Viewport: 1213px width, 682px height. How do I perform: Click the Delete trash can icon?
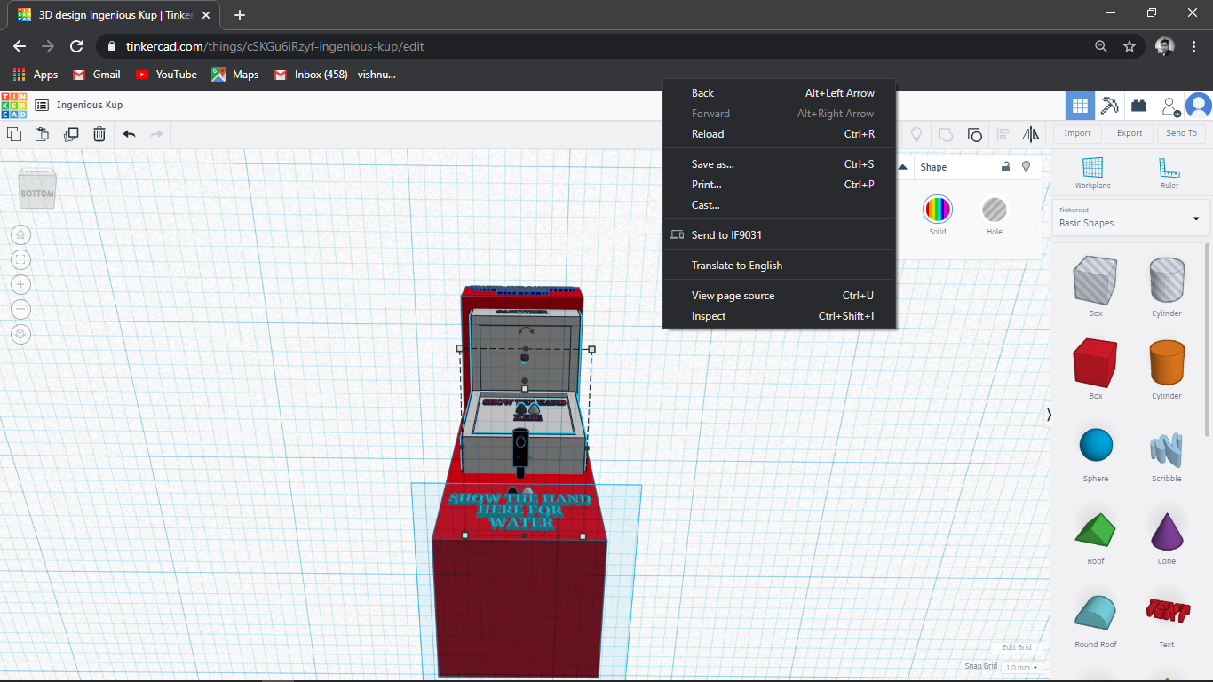coord(99,134)
